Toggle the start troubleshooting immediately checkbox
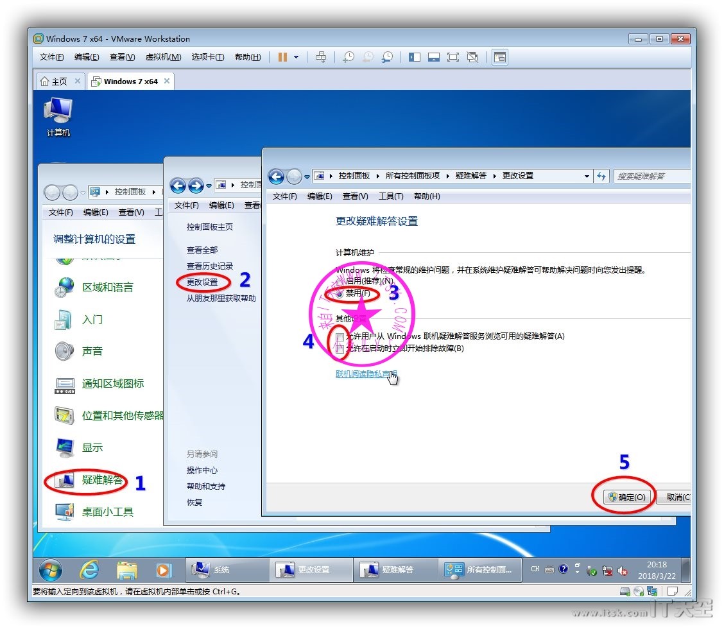The image size is (724, 629). (340, 349)
